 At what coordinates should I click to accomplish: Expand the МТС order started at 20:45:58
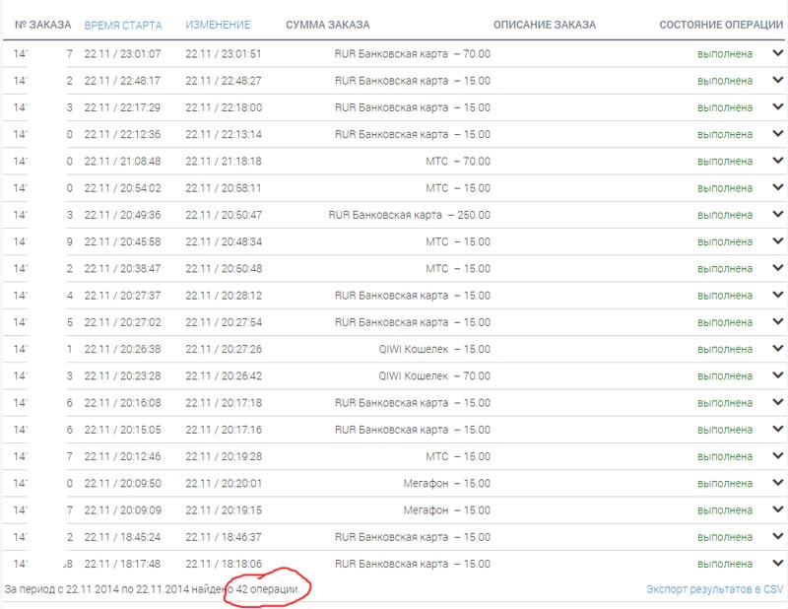(x=777, y=240)
